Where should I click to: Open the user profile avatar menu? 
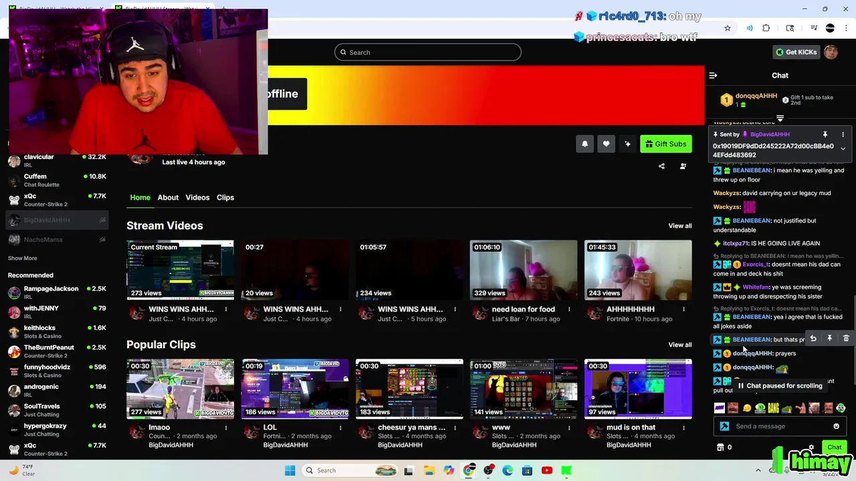(831, 52)
